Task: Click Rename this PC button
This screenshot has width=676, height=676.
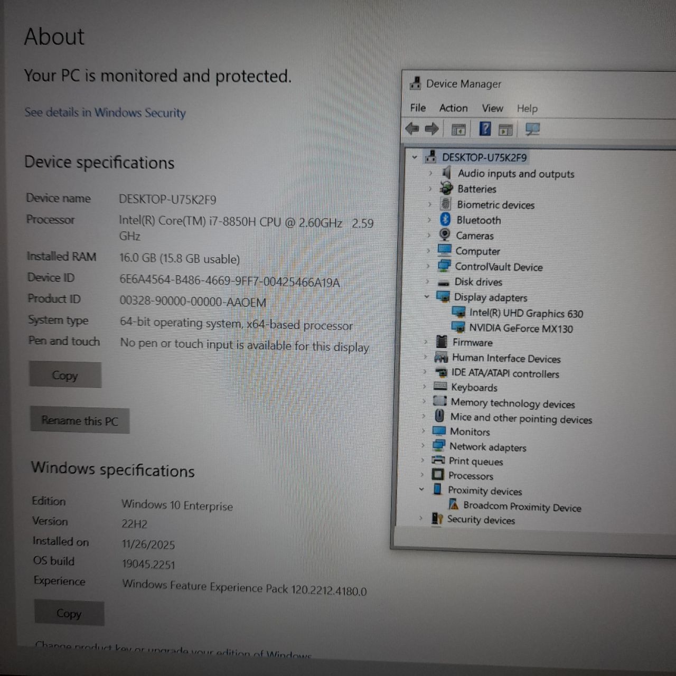Action: pos(80,421)
